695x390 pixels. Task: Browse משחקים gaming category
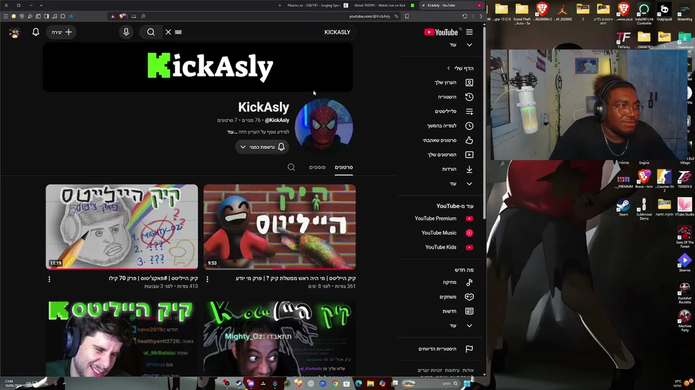pyautogui.click(x=456, y=297)
